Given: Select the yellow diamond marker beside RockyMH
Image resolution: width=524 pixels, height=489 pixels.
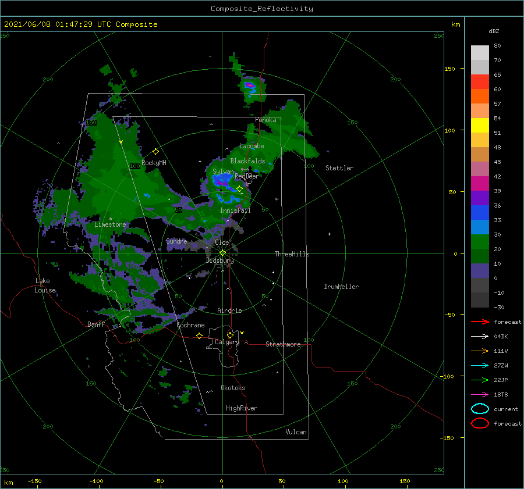Looking at the screenshot, I should coord(155,152).
